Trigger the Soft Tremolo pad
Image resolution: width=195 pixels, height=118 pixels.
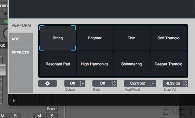pos(168,38)
